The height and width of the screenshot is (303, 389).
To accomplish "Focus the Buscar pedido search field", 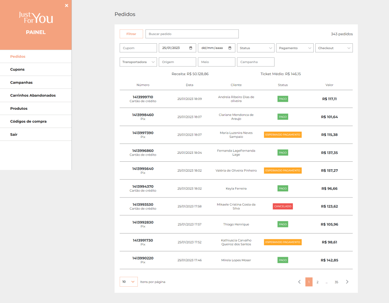I will pos(192,34).
